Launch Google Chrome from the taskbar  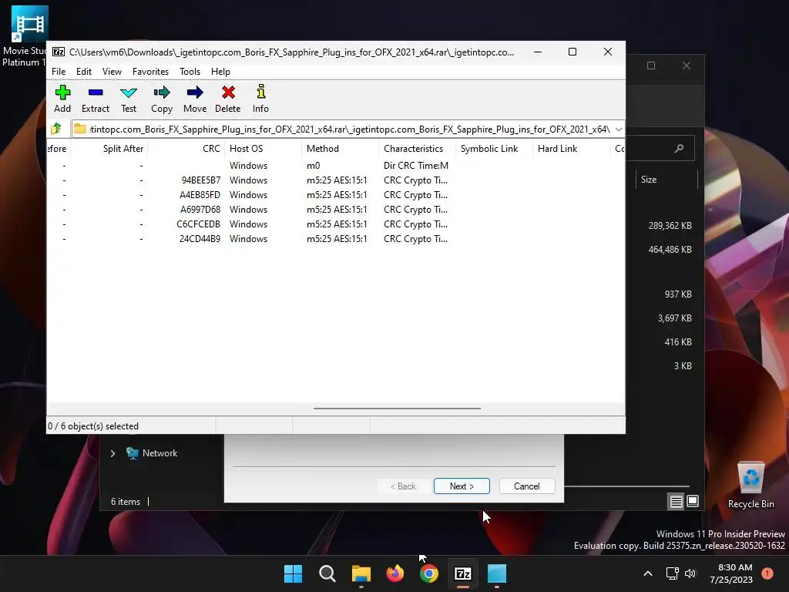click(428, 573)
